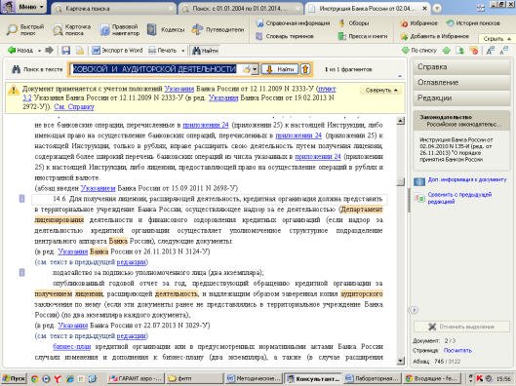Open Методические taskbar window

coord(255,379)
